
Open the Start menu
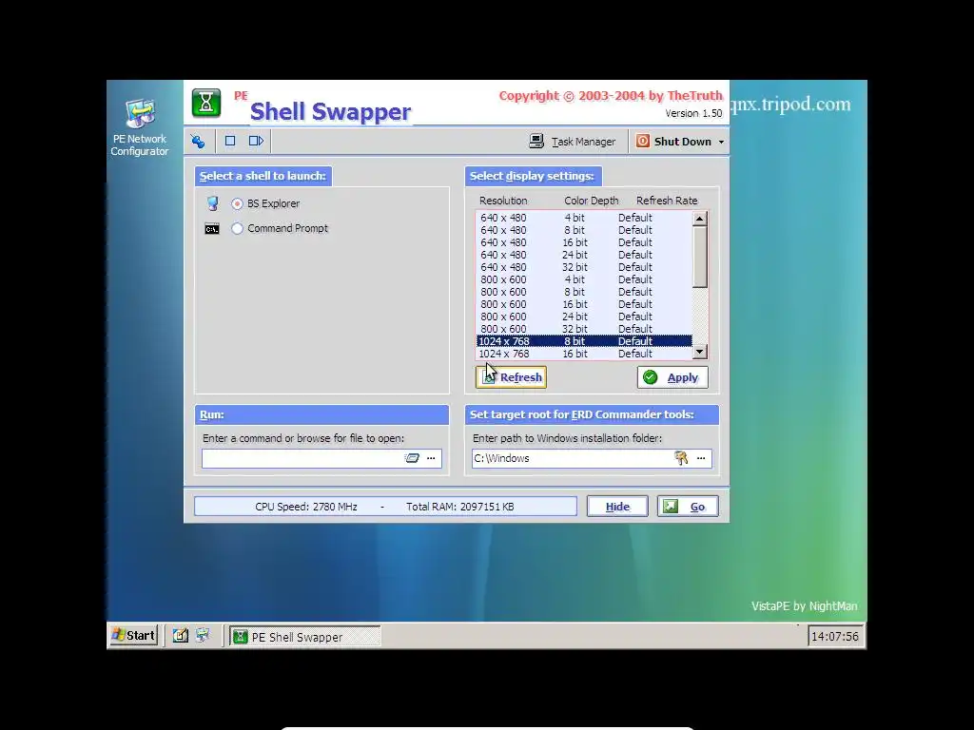coord(133,636)
